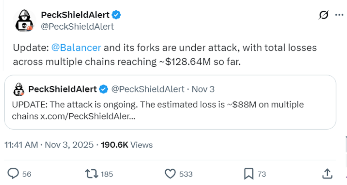Open the PeckShieldAlert display name link

75,15
